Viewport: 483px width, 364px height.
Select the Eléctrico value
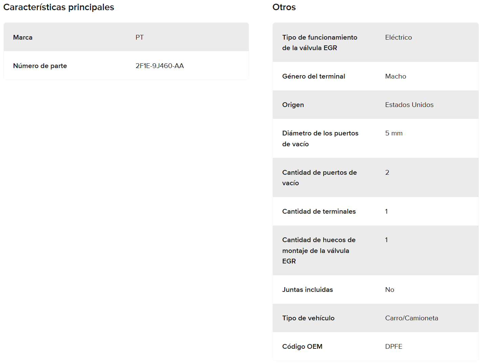point(398,37)
